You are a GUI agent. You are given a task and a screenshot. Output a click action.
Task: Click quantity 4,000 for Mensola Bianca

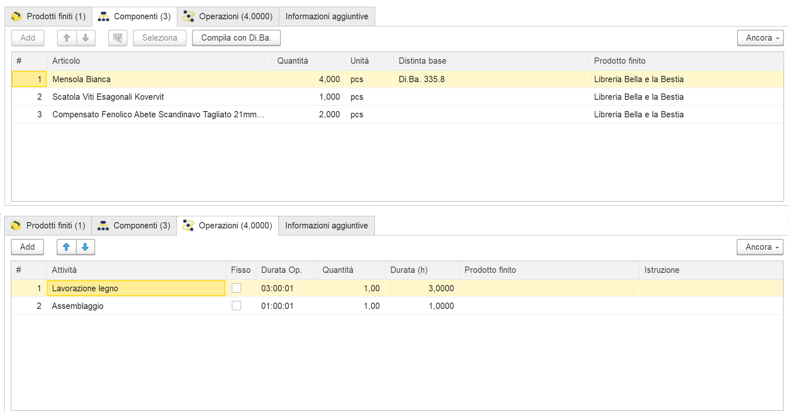point(309,79)
